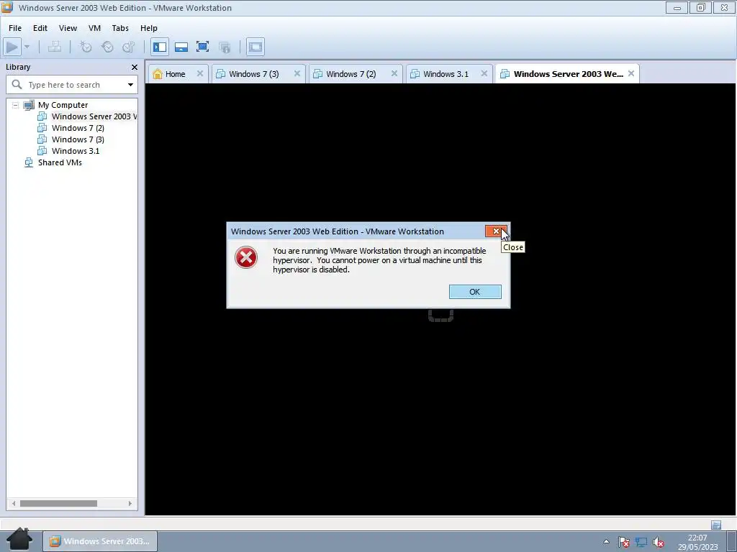Open the VM menu
Image resolution: width=737 pixels, height=552 pixels.
coord(94,28)
